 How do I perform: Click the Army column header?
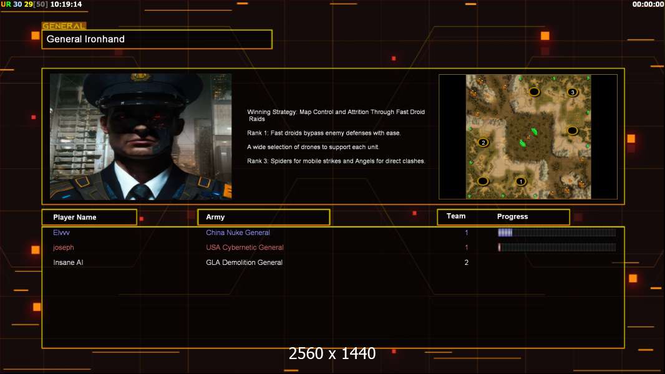tap(264, 218)
